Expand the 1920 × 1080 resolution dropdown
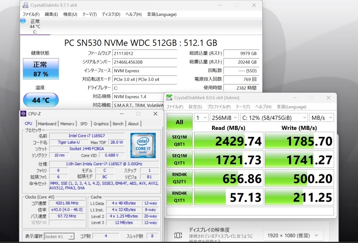The width and height of the screenshot is (358, 243). click(293, 236)
